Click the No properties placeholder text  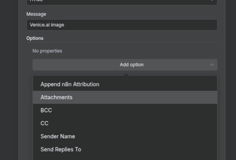tap(47, 51)
